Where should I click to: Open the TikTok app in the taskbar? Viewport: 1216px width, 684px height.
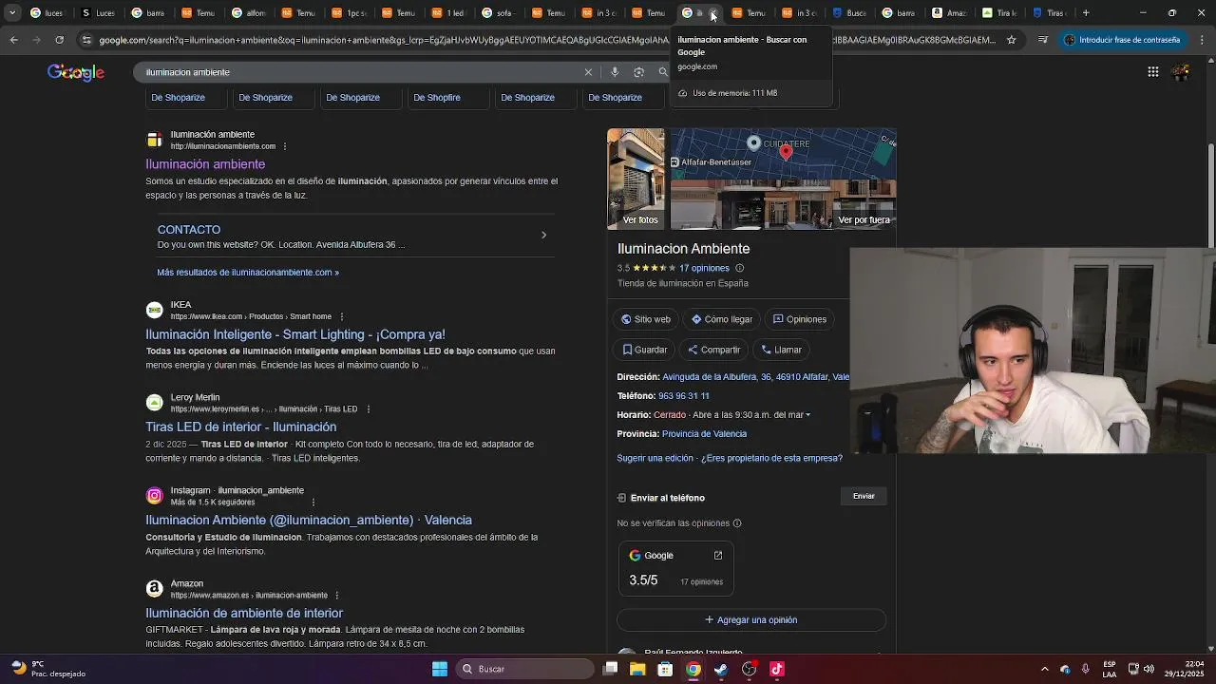click(x=777, y=669)
